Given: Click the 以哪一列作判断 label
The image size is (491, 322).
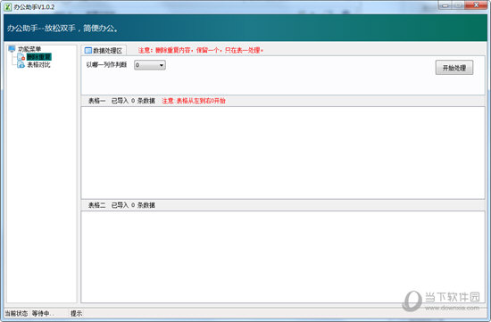Looking at the screenshot, I should [x=107, y=65].
